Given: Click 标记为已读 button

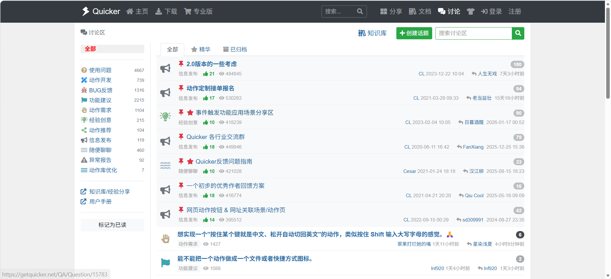Looking at the screenshot, I should [112, 225].
